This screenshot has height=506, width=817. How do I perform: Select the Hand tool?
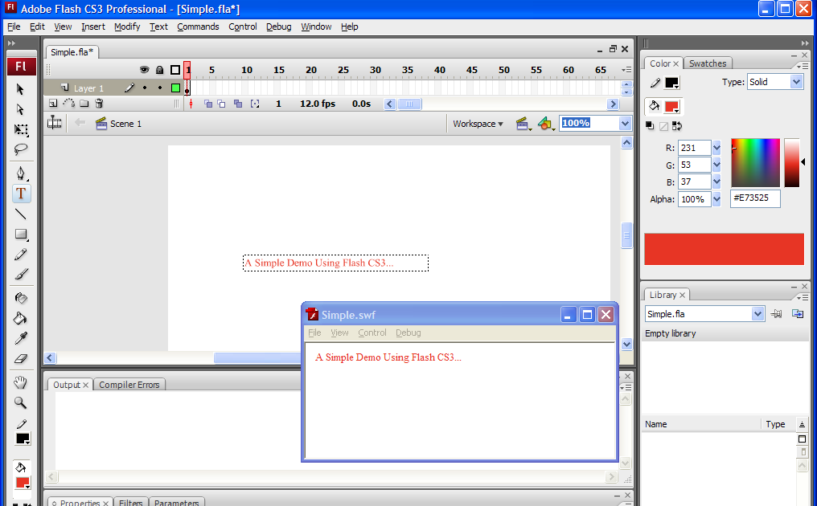point(21,382)
